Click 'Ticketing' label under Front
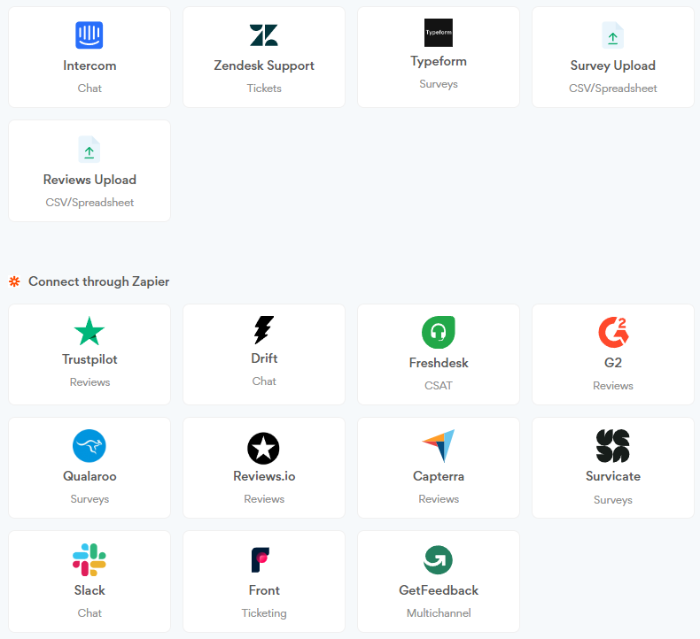Screen dimensions: 700x639 264,613
